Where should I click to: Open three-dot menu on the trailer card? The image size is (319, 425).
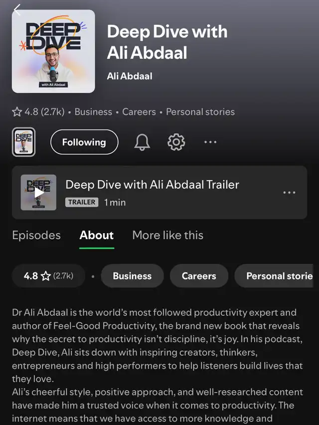click(289, 192)
